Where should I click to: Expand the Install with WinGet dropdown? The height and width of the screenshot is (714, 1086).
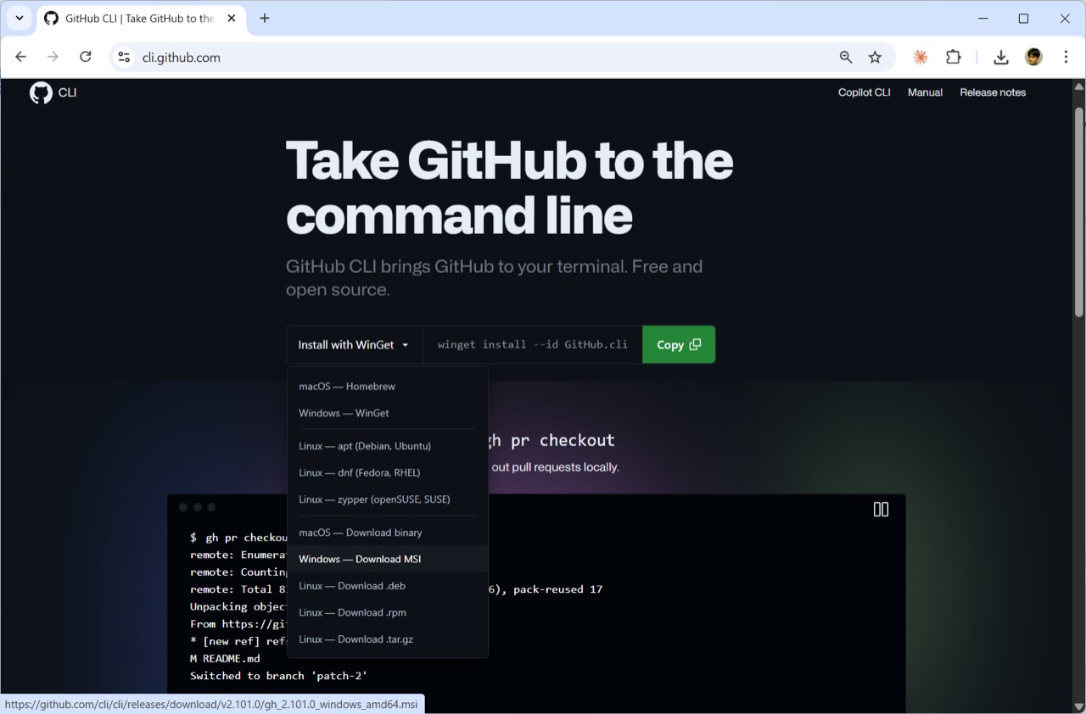click(354, 344)
